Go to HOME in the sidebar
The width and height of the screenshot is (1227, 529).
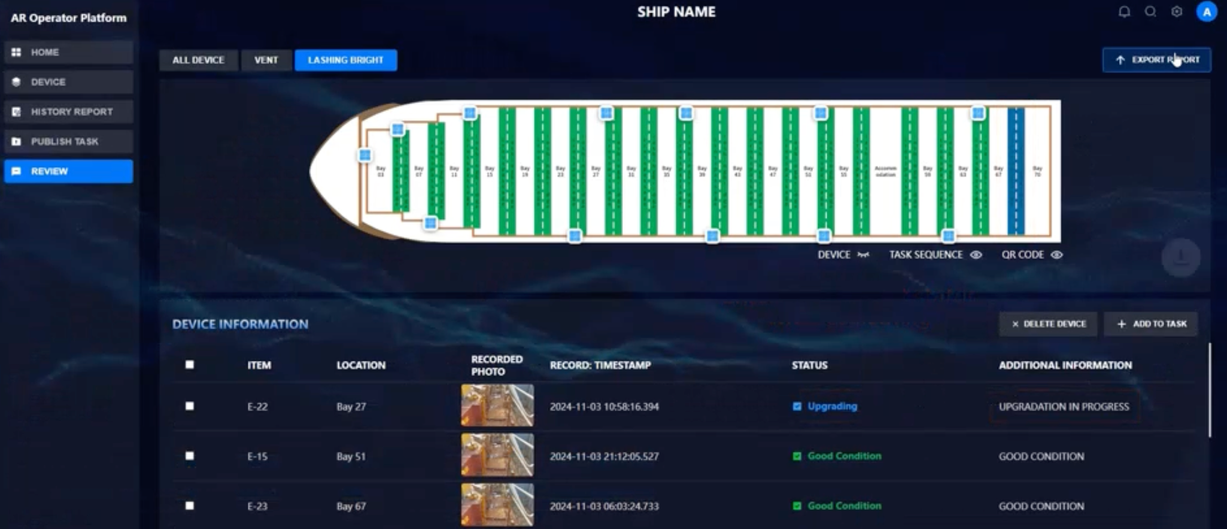pyautogui.click(x=68, y=52)
